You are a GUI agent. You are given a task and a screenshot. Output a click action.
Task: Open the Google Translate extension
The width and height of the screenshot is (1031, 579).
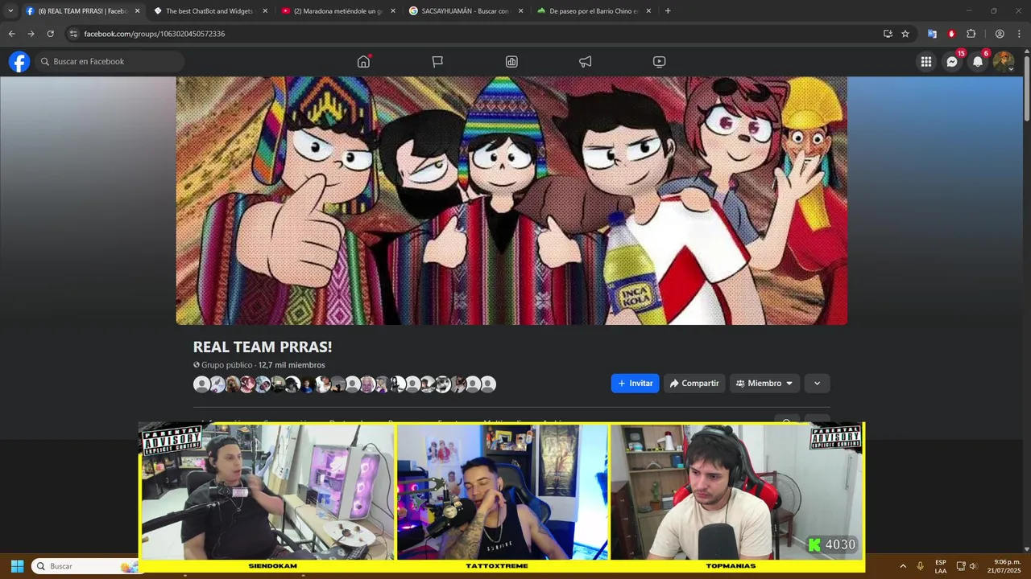(932, 34)
